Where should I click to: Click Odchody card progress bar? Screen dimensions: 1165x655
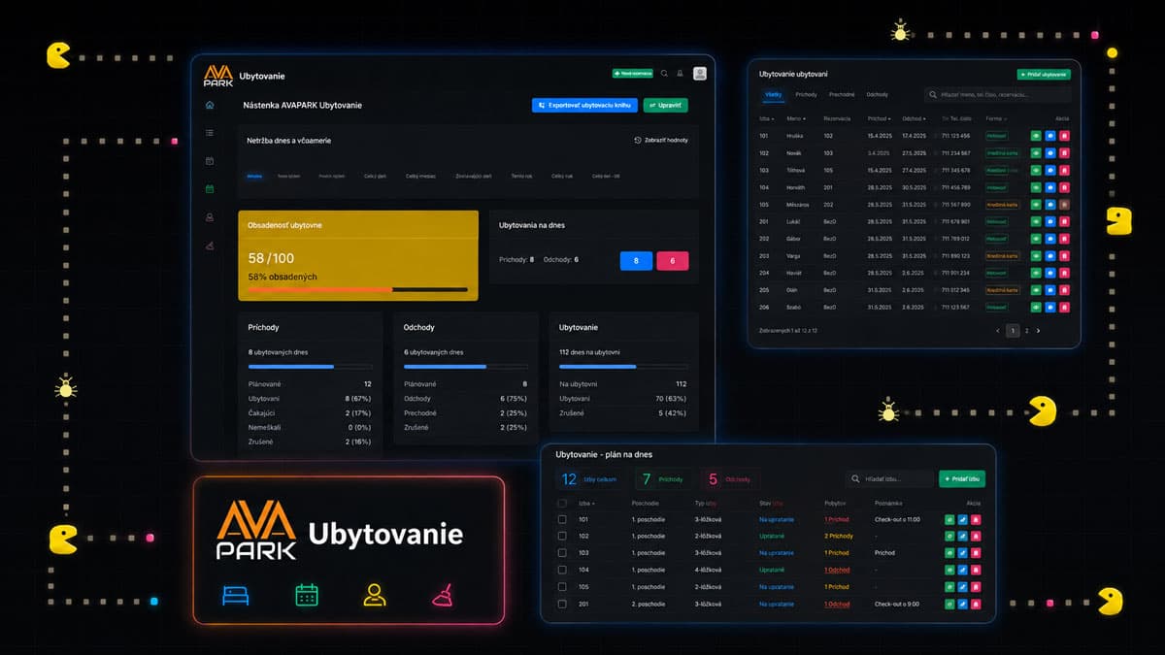pyautogui.click(x=466, y=367)
